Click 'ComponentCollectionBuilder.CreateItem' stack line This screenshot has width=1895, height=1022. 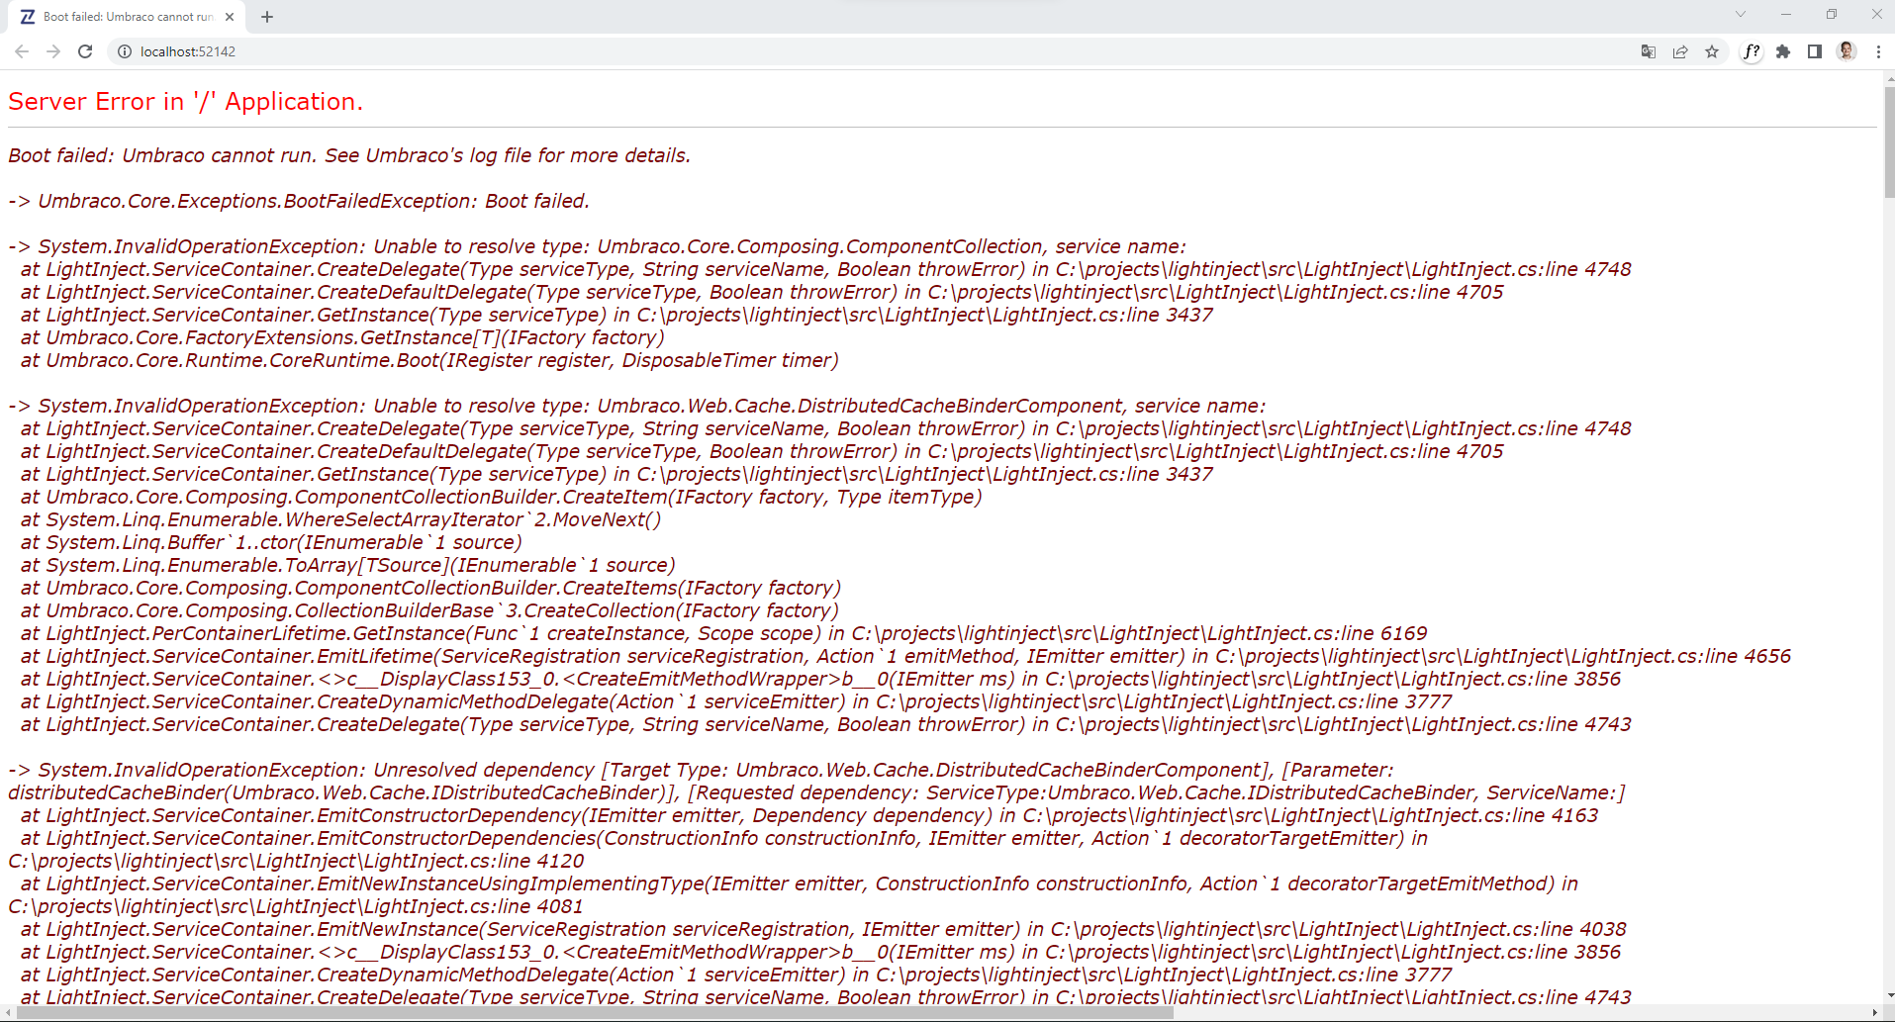(x=502, y=497)
